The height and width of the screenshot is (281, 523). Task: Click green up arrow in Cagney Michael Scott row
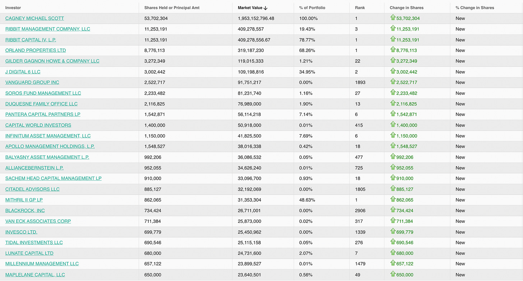coord(393,18)
